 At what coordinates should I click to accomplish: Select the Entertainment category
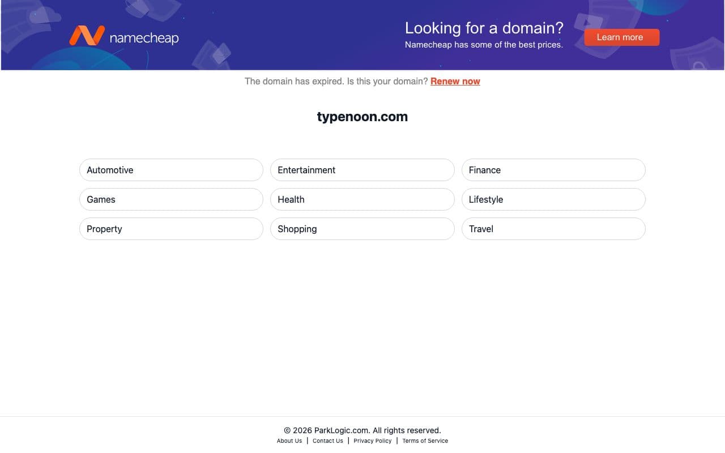(362, 170)
